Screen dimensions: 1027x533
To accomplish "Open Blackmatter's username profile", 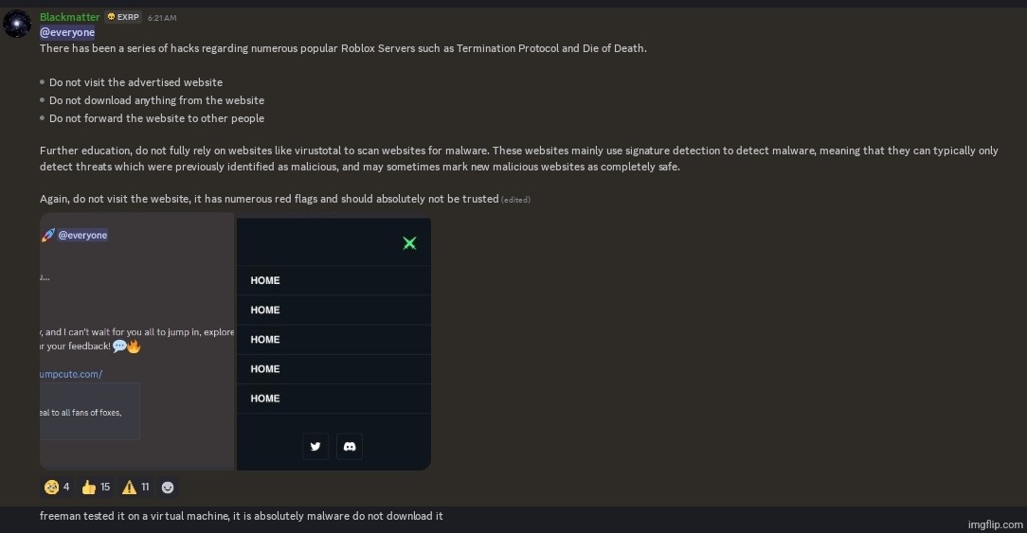I will click(x=69, y=17).
